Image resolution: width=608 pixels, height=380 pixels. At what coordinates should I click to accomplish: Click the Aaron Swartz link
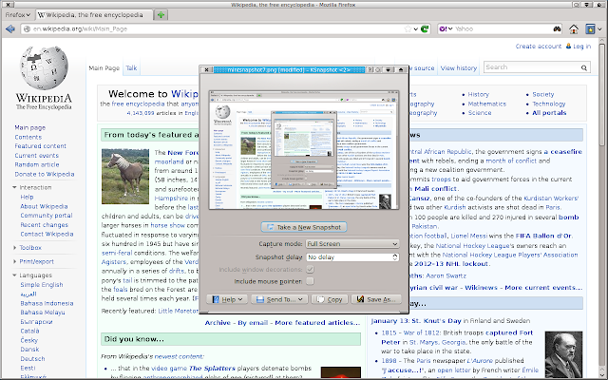pyautogui.click(x=446, y=276)
